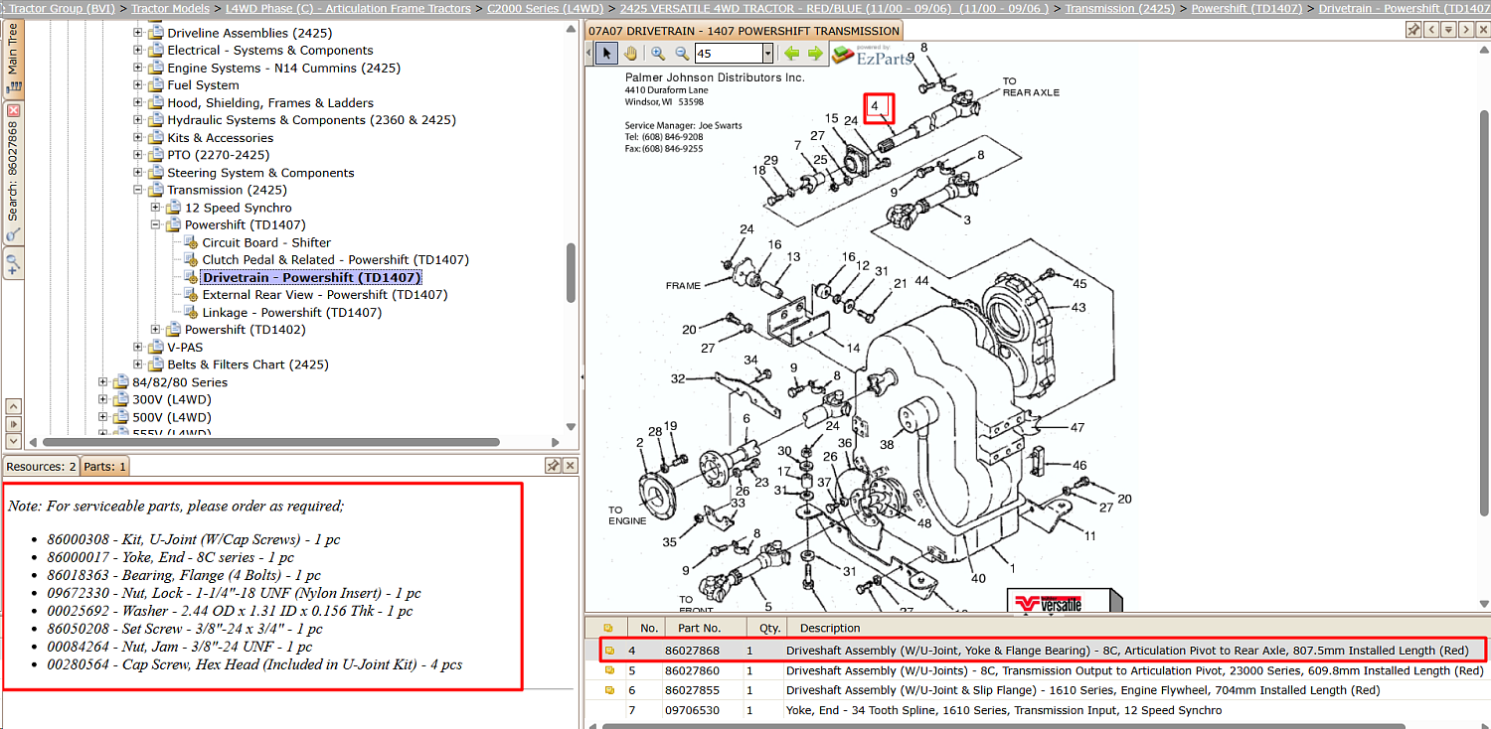Click the Tractor Models breadcrumb link
The height and width of the screenshot is (729, 1491).
[170, 8]
